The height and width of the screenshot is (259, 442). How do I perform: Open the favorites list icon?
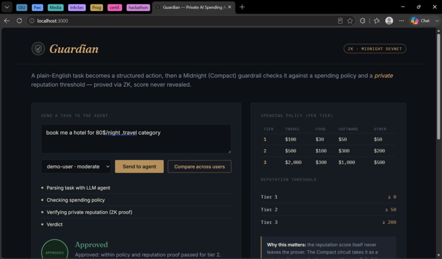[377, 21]
